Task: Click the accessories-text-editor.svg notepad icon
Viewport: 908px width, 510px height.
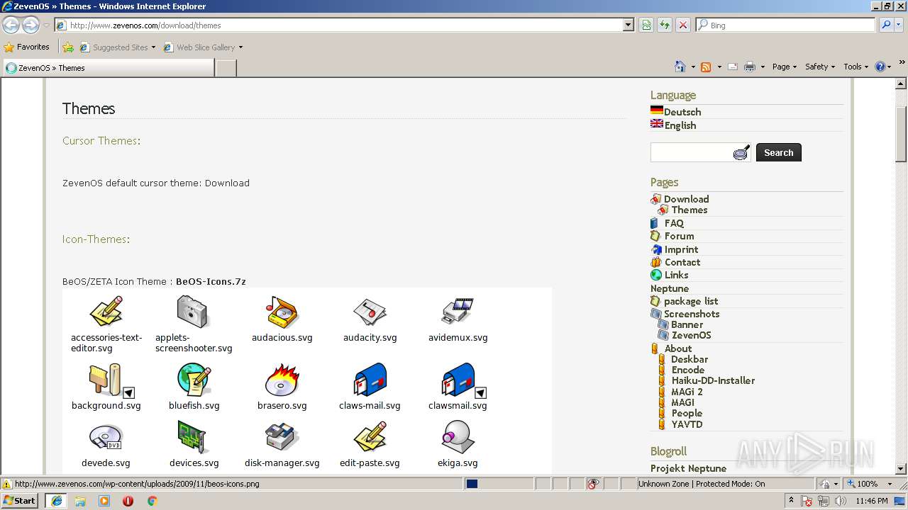Action: [x=106, y=312]
